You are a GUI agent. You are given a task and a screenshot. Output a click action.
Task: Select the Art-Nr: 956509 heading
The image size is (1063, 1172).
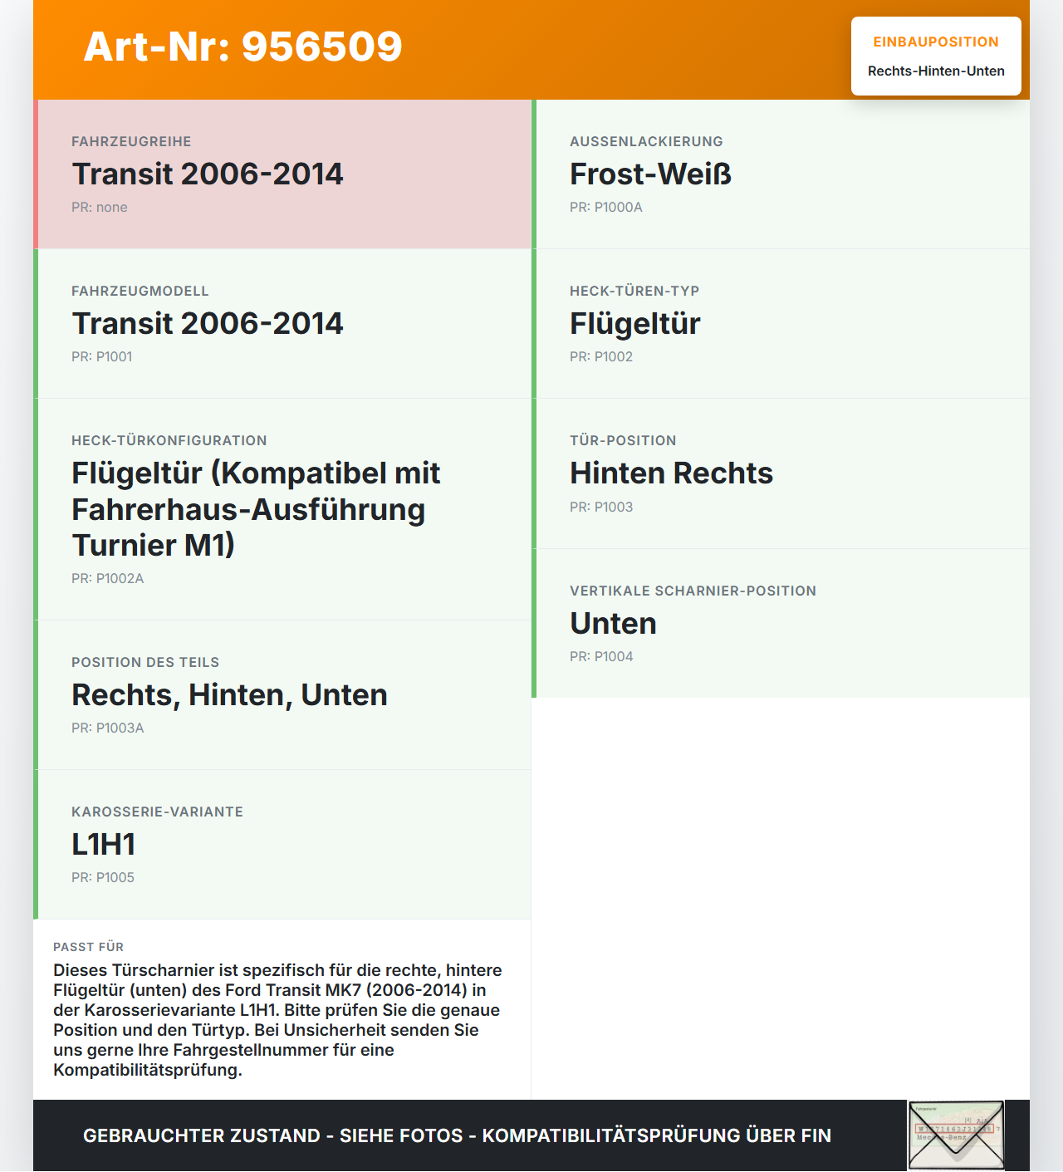click(x=242, y=47)
